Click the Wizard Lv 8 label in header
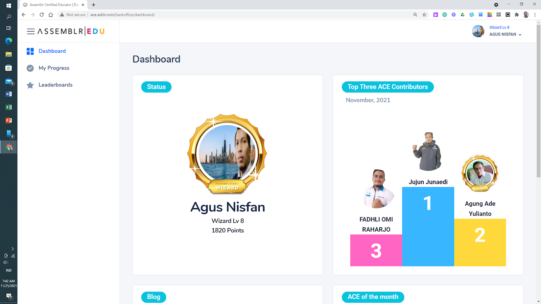 [x=499, y=27]
